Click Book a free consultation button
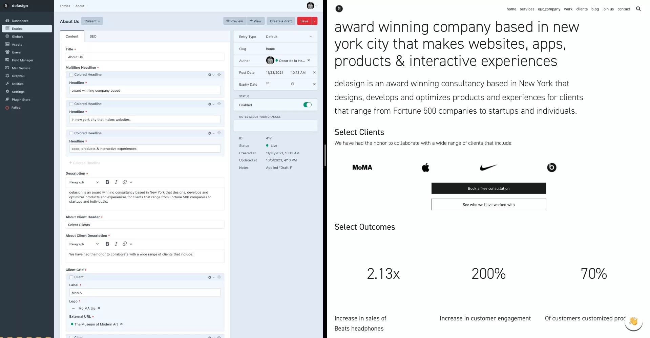 488,188
